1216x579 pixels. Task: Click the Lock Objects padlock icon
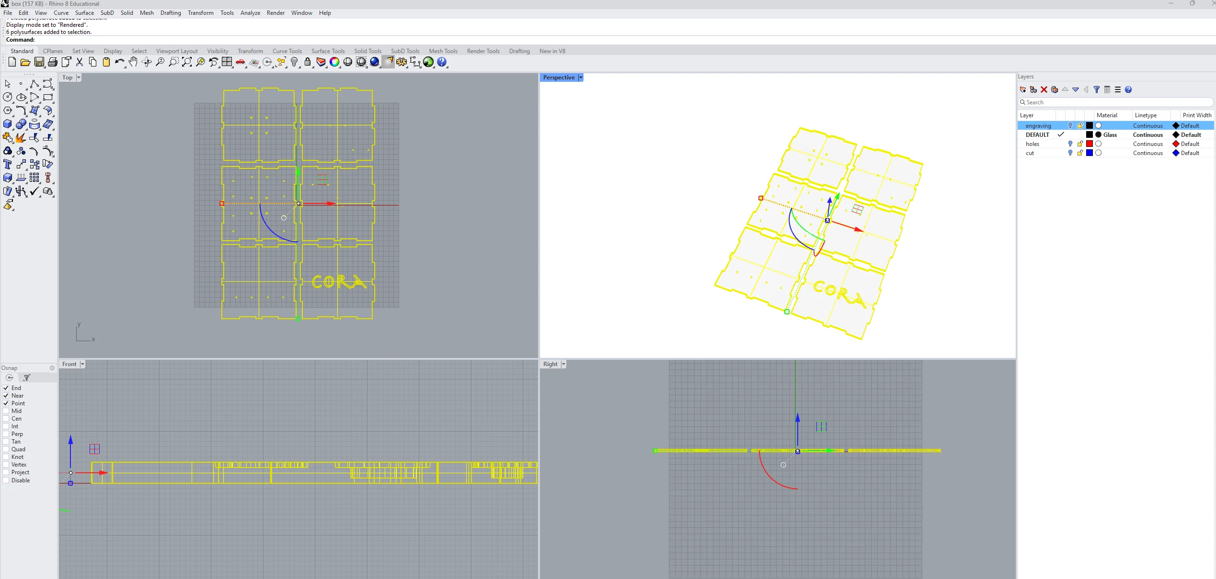tap(308, 62)
